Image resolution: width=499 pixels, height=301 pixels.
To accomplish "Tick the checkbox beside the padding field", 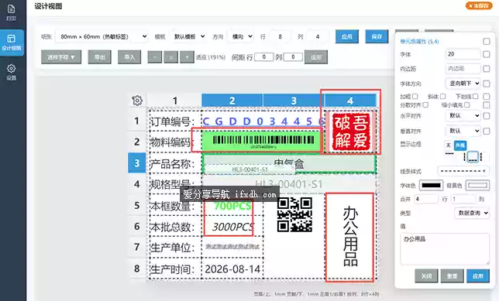I will (487, 69).
